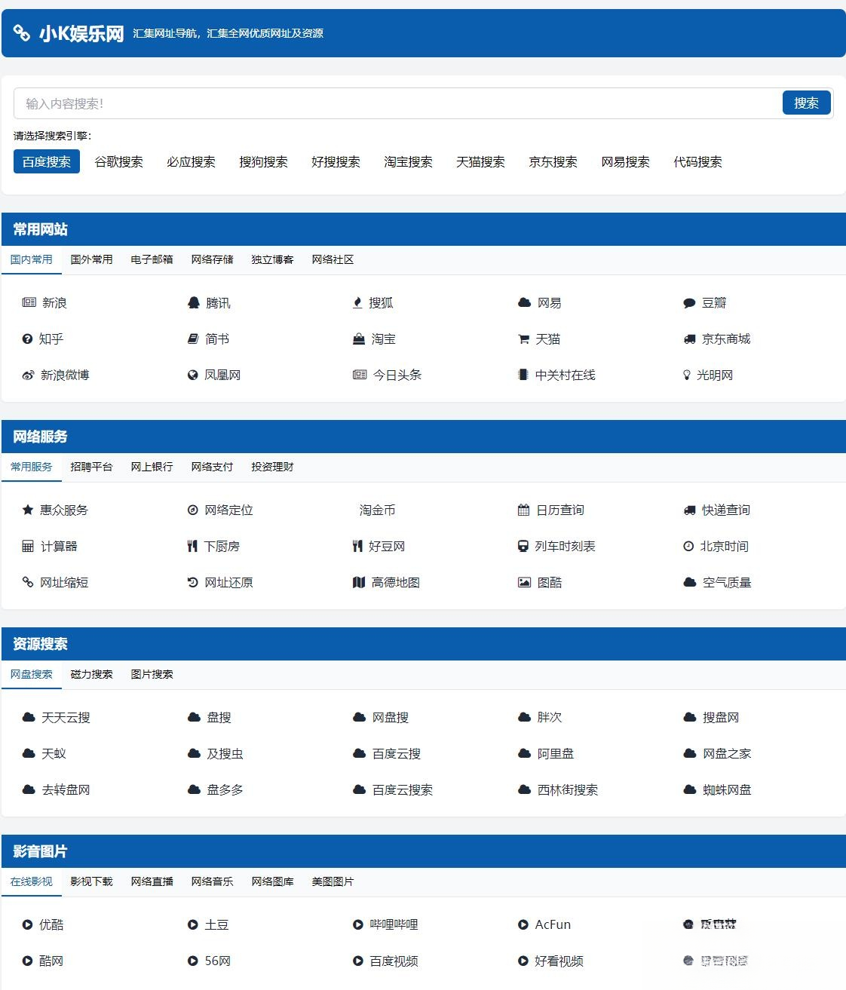This screenshot has width=846, height=990.
Task: Click the 搜索 button
Action: tap(806, 103)
